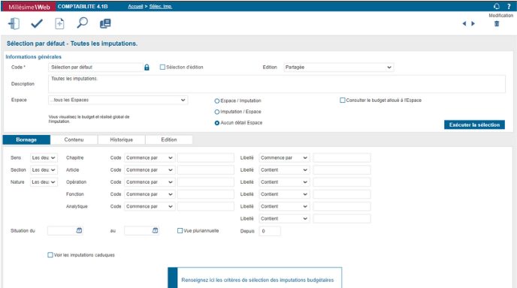Expand Chapitre Code Commence par dropdown
The height and width of the screenshot is (288, 517).
(x=150, y=157)
